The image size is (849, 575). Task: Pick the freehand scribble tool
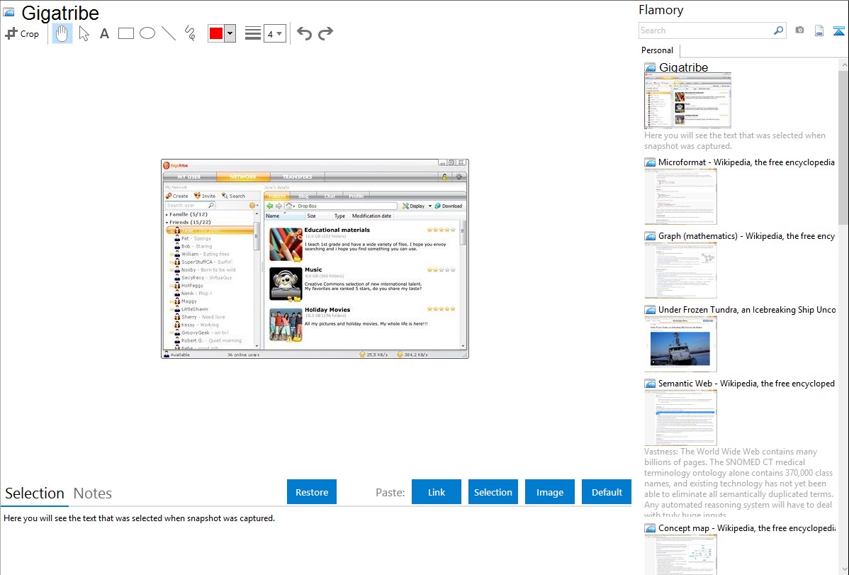(x=190, y=33)
